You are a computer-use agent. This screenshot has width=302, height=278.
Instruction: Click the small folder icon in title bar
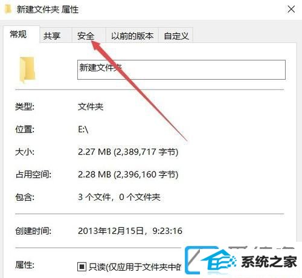click(8, 9)
